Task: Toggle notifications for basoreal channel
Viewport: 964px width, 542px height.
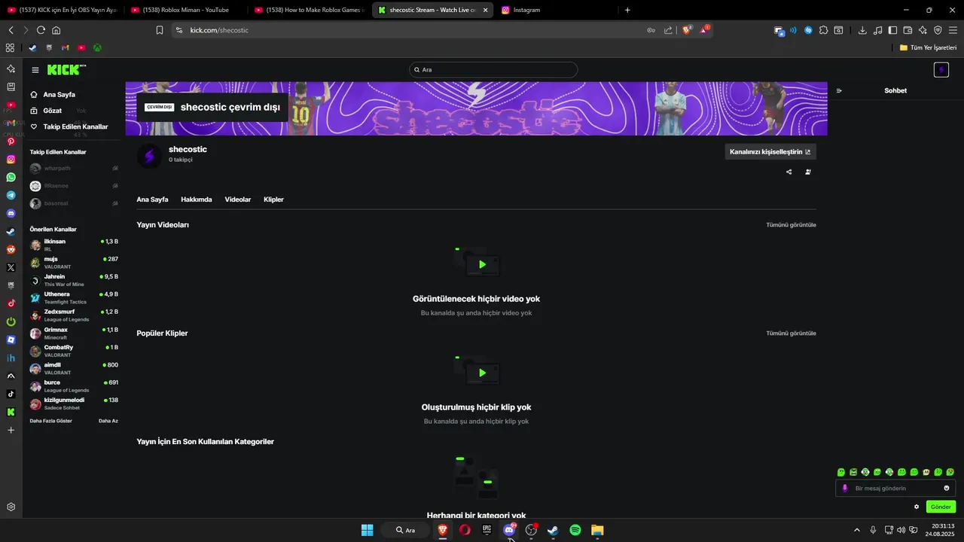Action: point(115,203)
